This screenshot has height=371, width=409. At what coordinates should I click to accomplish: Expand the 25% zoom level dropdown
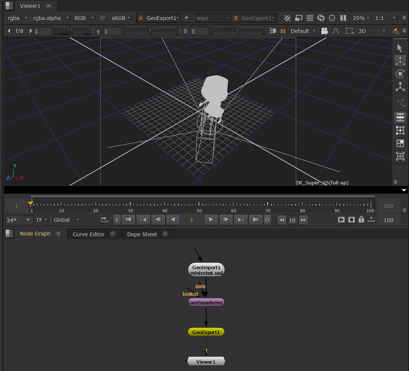(361, 18)
